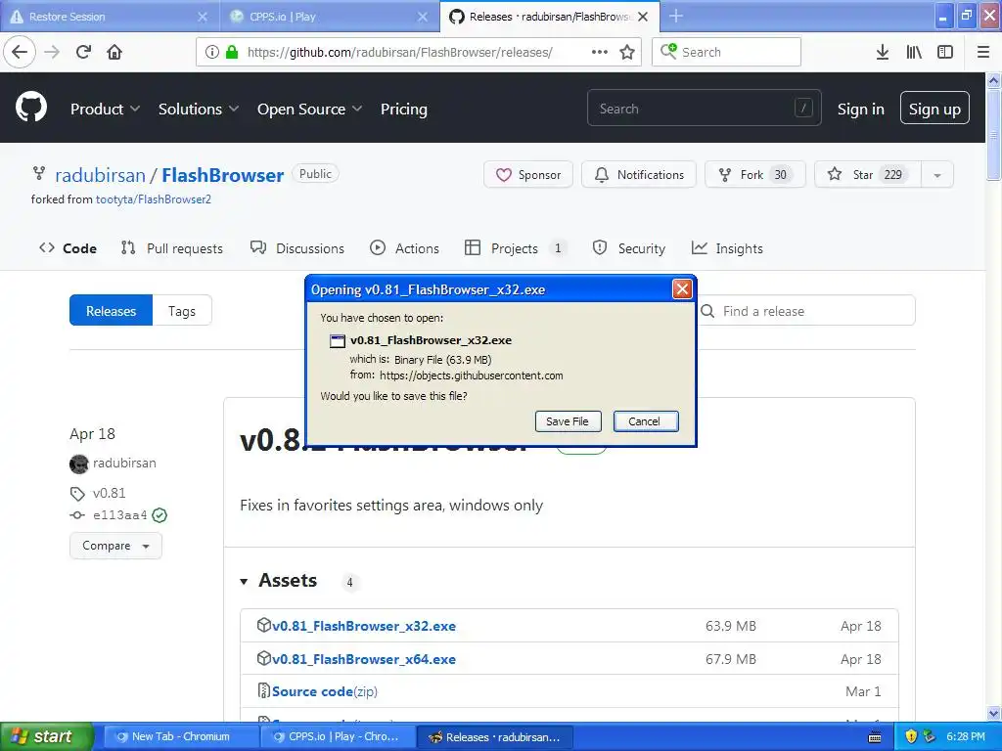1002x751 pixels.
Task: Fork the repository with Fork button
Action: (754, 174)
